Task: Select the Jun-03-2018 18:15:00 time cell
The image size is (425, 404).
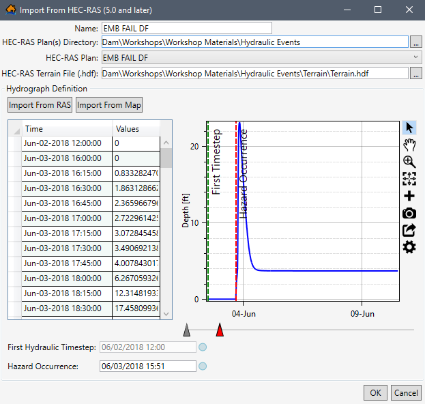Action: coord(67,293)
